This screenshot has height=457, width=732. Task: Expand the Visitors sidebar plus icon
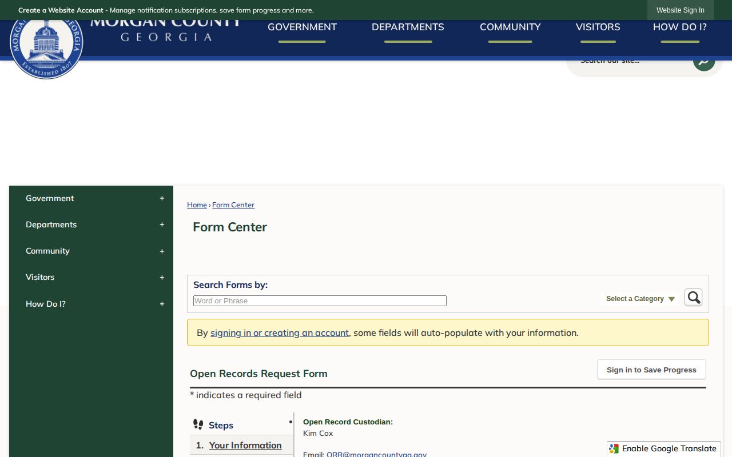tap(162, 277)
